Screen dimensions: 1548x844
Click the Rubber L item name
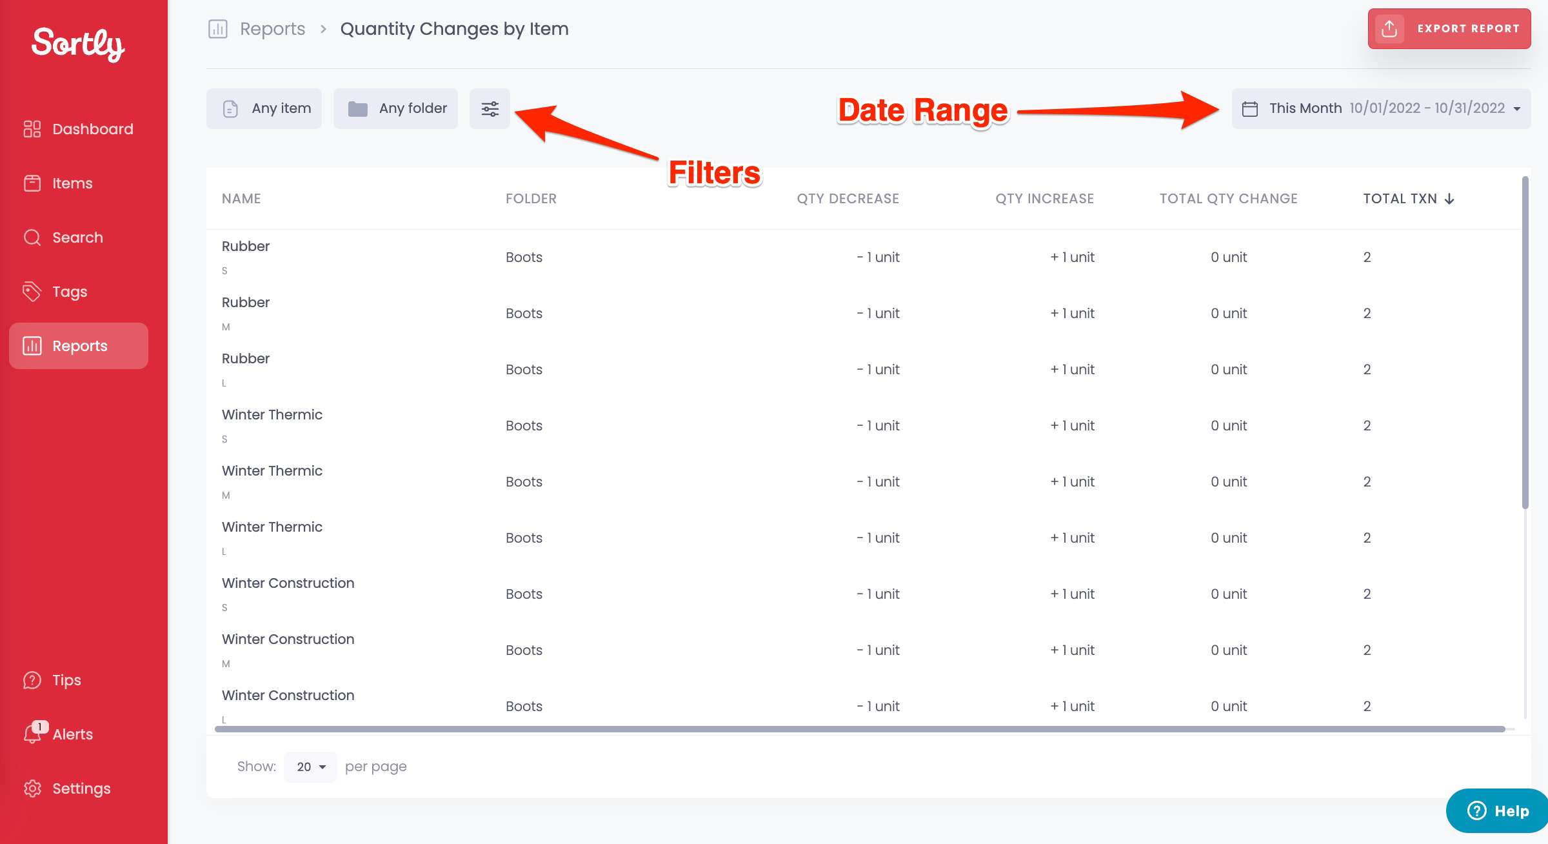point(246,359)
